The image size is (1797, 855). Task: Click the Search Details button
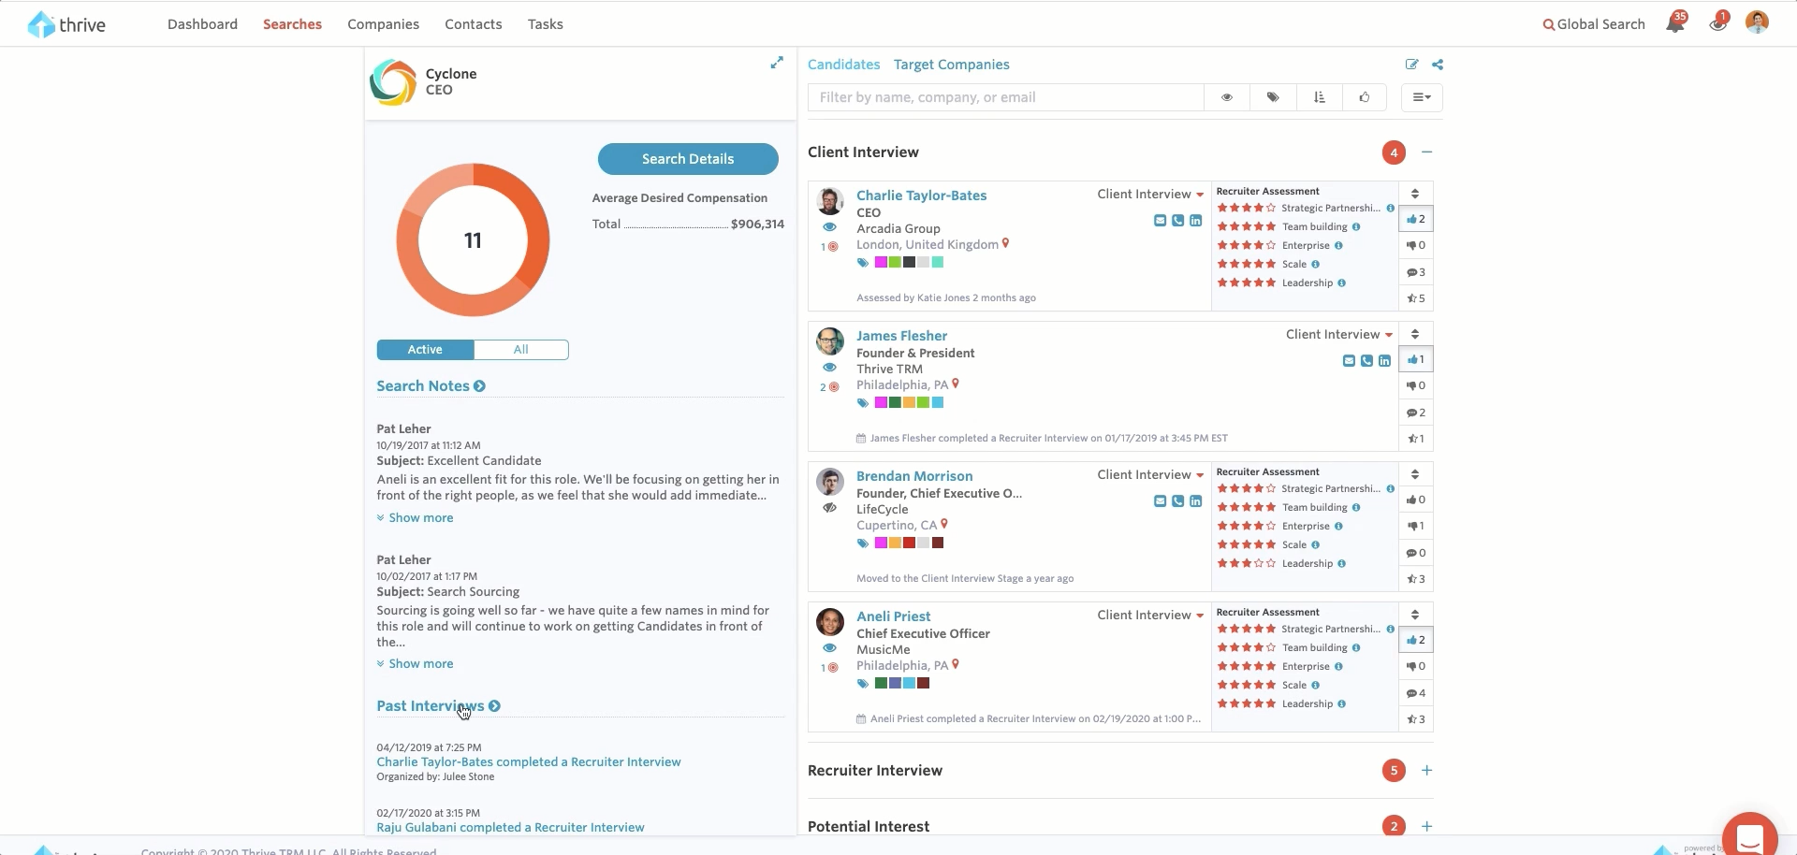[688, 159]
